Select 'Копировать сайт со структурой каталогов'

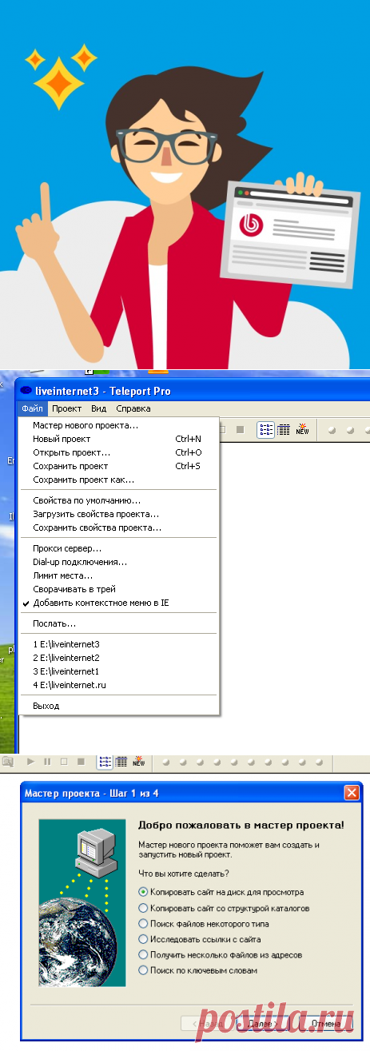click(x=224, y=908)
